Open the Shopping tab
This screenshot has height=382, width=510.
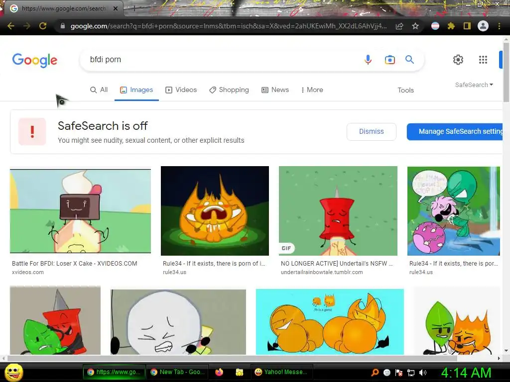pyautogui.click(x=229, y=90)
